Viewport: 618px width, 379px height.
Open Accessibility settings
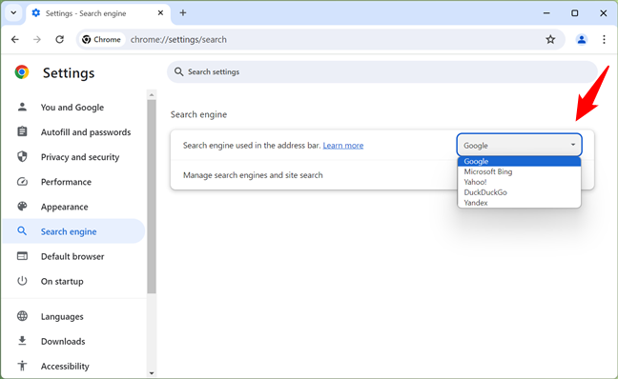73,366
